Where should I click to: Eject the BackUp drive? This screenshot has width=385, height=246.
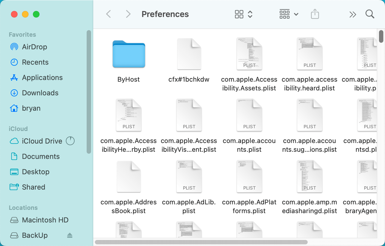(70, 235)
